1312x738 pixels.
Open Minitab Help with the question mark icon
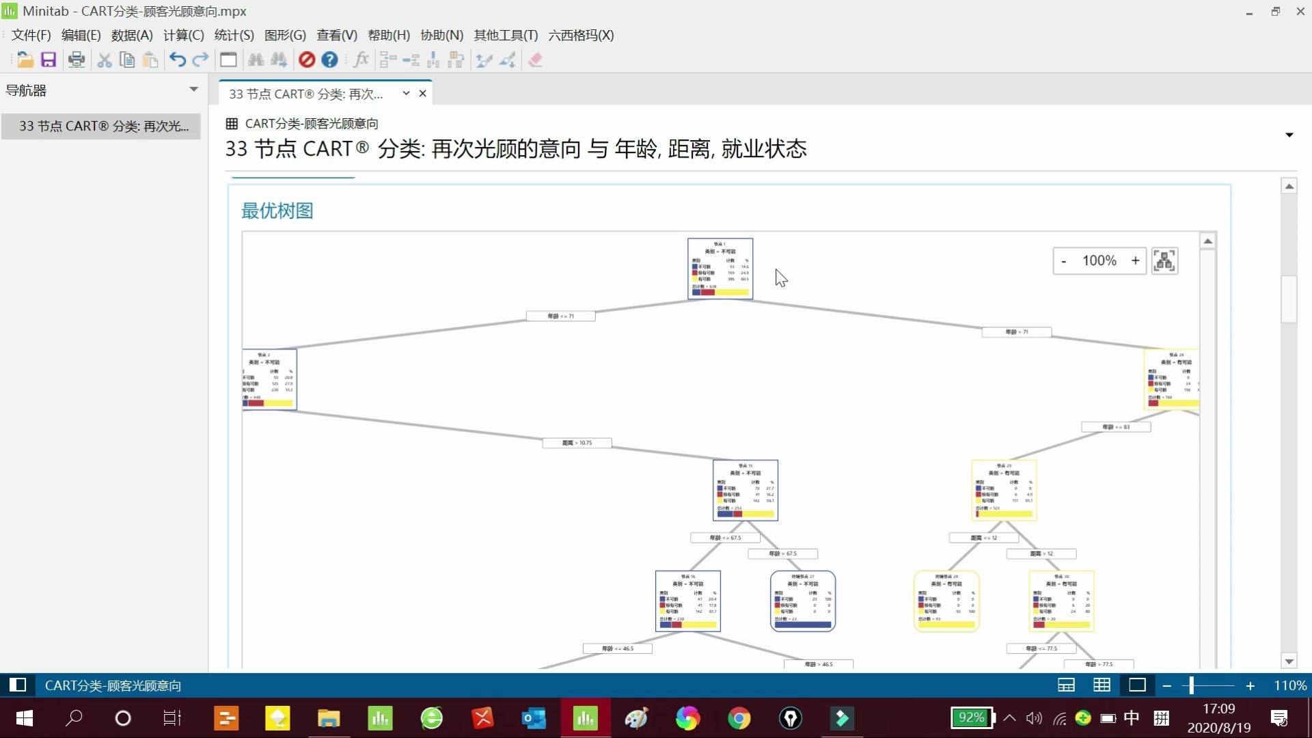(330, 59)
